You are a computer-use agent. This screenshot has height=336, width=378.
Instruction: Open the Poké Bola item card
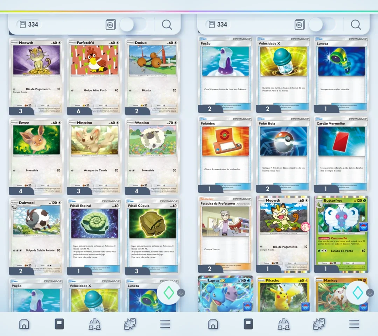283,154
